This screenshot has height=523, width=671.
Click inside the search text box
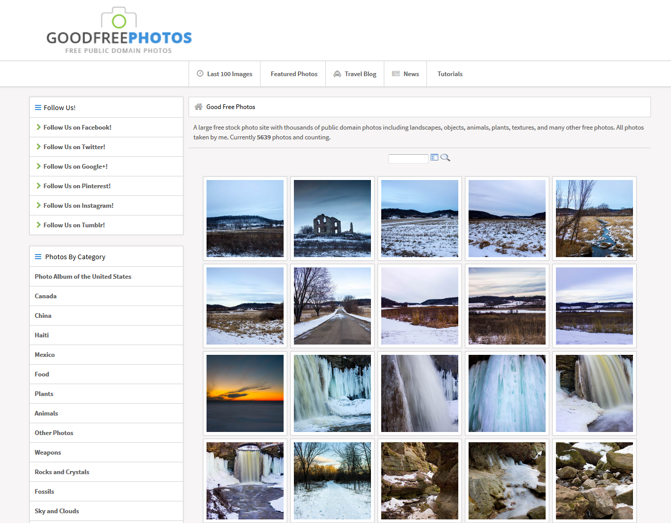(408, 158)
